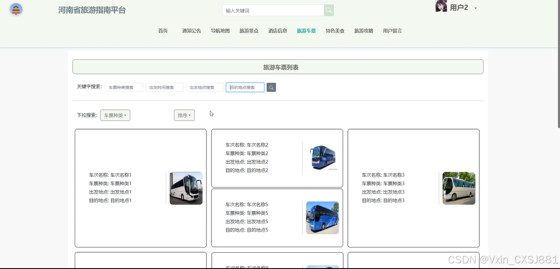Click the 车次名称1 bus thumbnail

(x=186, y=188)
